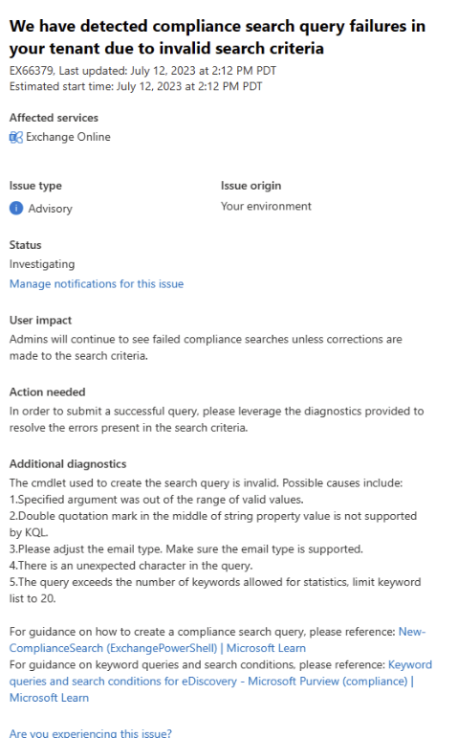
Task: Click the Estimated start time text
Action: [x=136, y=86]
